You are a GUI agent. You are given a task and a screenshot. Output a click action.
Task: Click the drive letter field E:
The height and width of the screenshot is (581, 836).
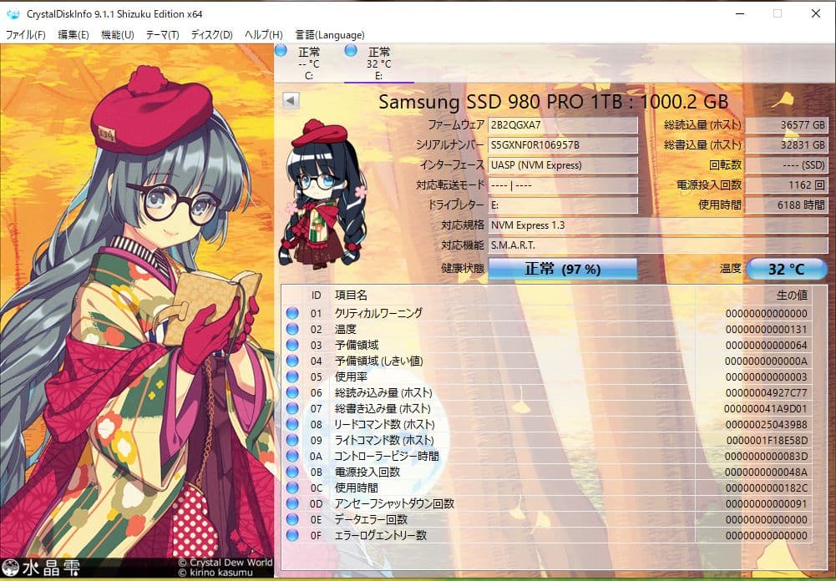pyautogui.click(x=563, y=205)
